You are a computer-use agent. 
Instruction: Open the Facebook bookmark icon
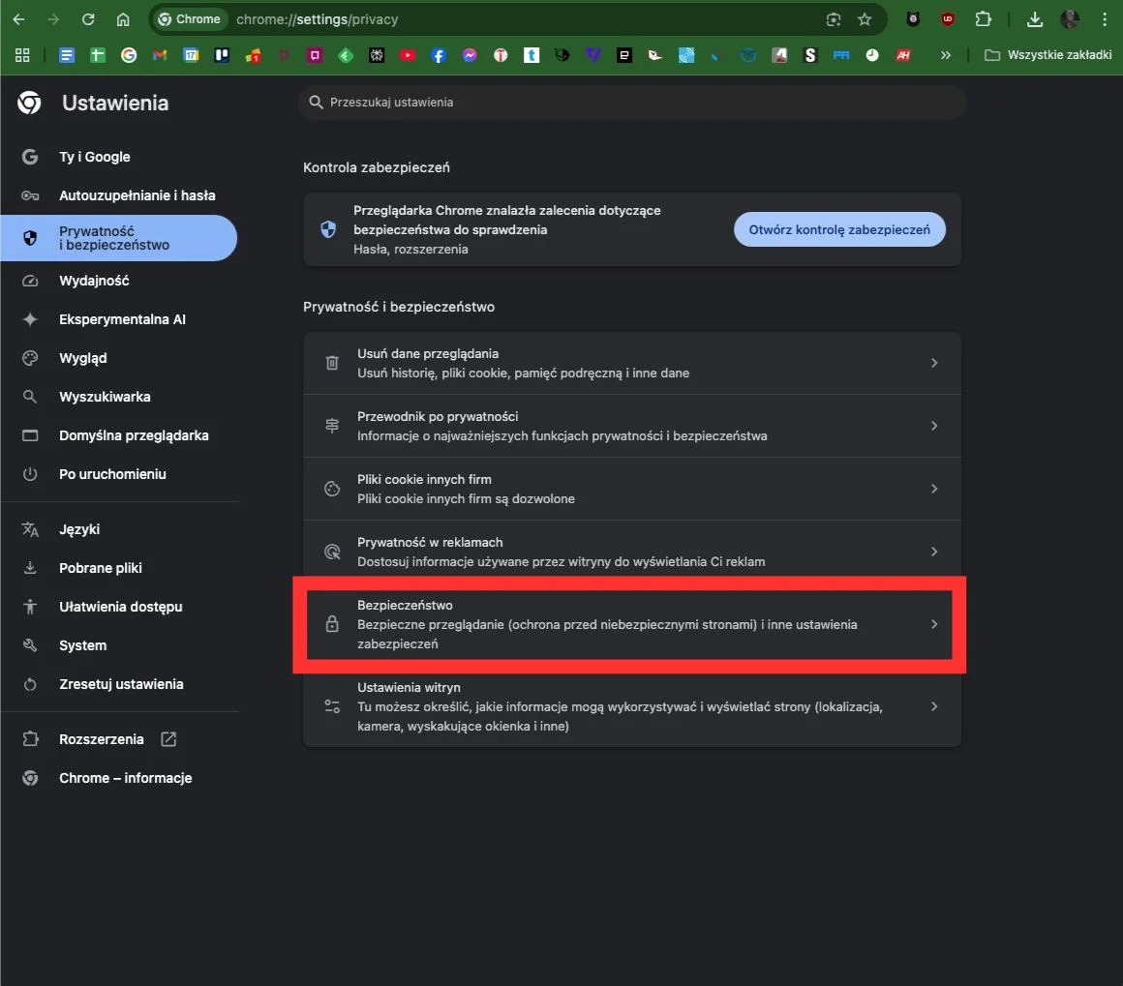coord(439,55)
